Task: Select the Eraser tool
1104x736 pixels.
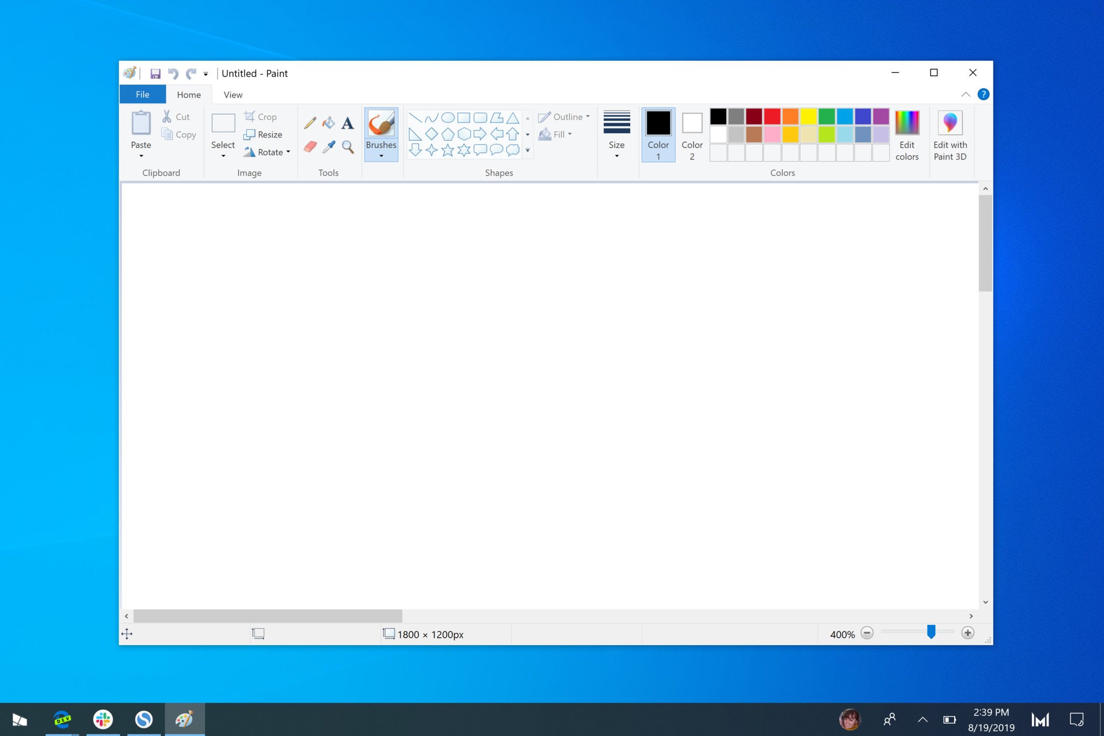Action: (x=312, y=148)
